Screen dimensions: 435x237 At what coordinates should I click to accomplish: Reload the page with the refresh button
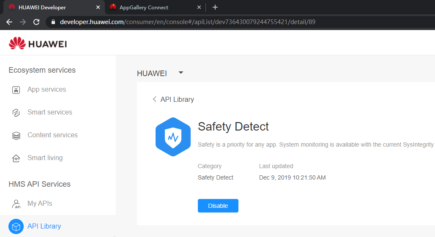pyautogui.click(x=36, y=22)
